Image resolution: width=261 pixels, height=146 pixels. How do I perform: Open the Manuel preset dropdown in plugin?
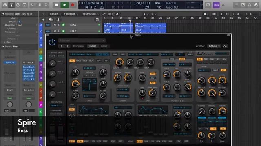point(82,41)
